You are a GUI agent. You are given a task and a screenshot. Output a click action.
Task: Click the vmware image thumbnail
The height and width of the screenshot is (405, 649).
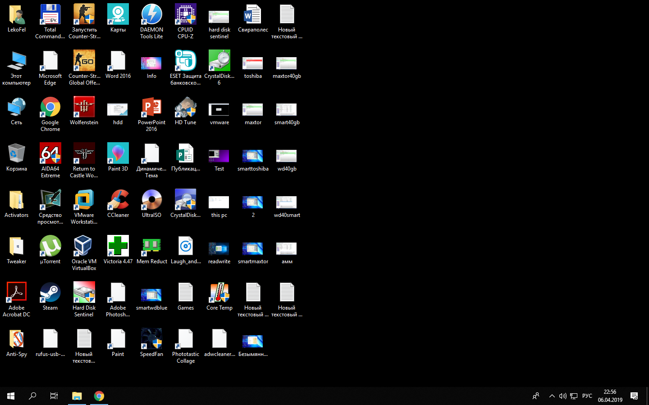coord(219,109)
